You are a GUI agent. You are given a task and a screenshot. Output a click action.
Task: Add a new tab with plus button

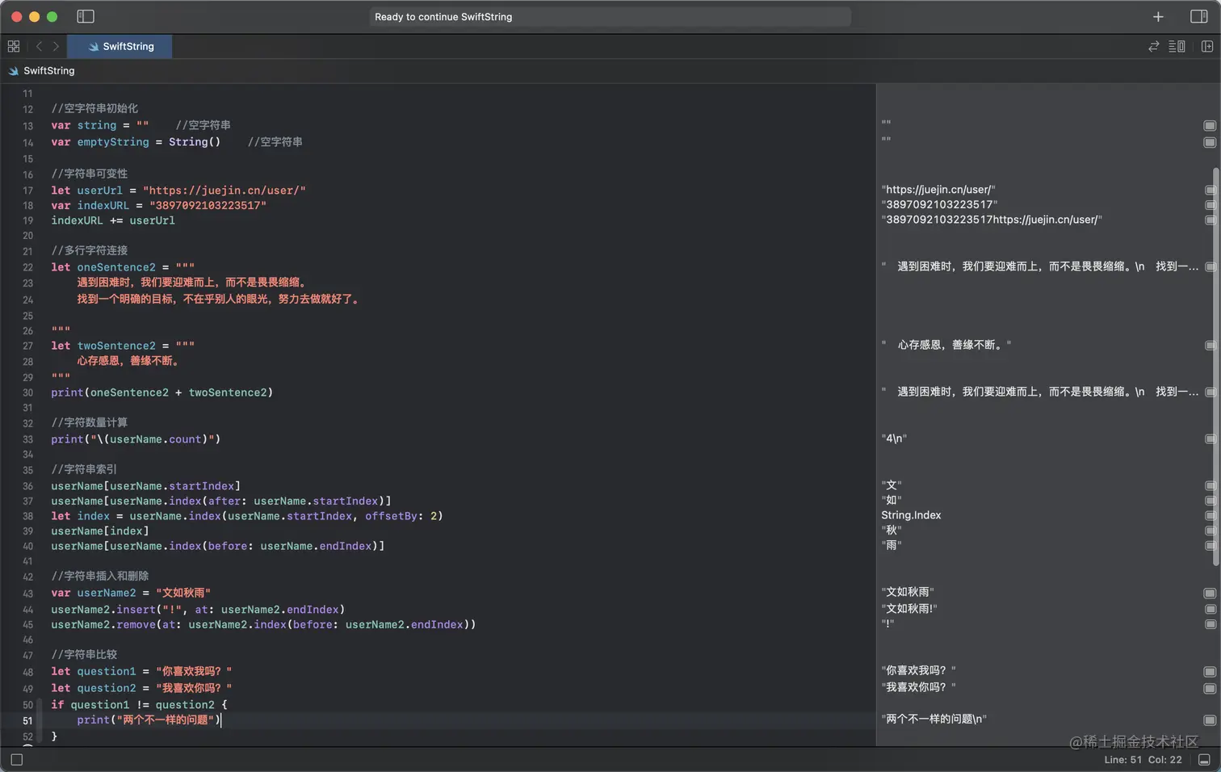[x=1158, y=16]
